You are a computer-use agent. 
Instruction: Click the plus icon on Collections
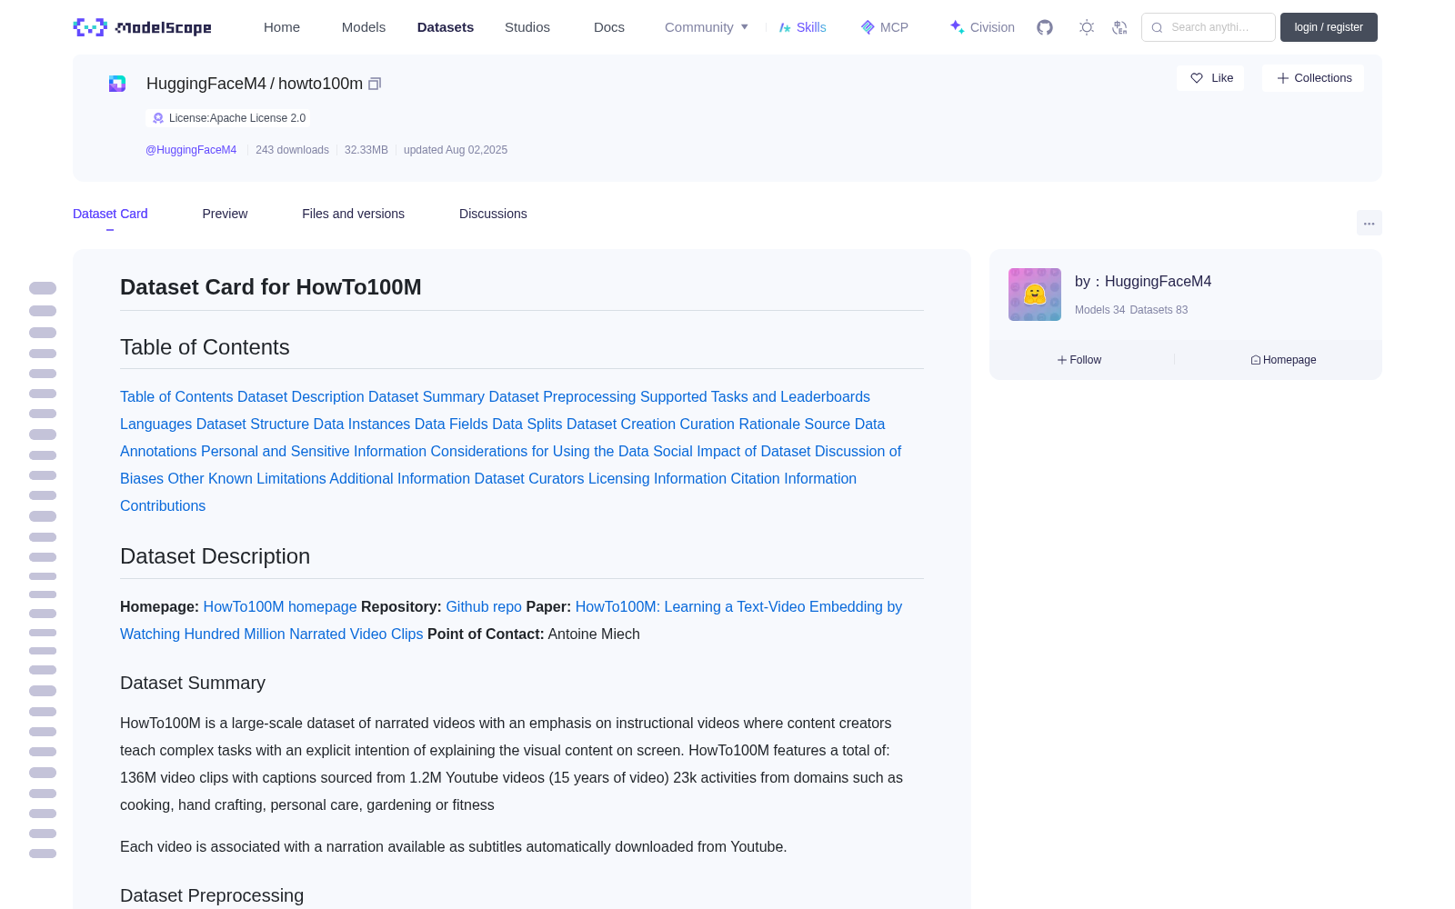(x=1283, y=78)
